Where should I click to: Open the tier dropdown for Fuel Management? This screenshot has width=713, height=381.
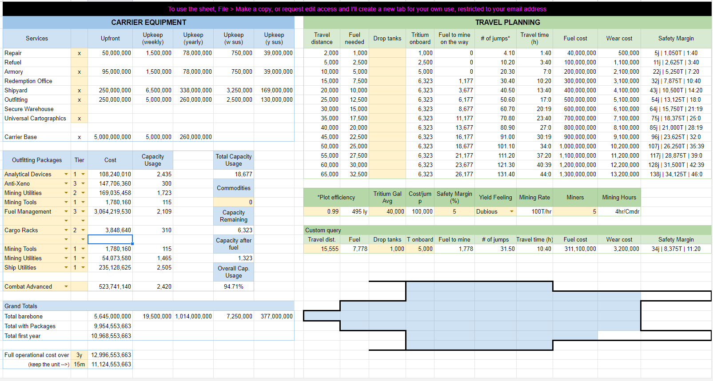(x=83, y=212)
